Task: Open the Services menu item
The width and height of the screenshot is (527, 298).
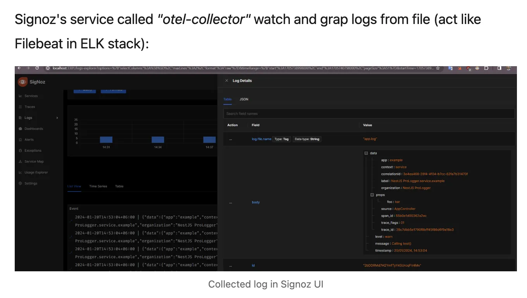Action: pos(31,96)
